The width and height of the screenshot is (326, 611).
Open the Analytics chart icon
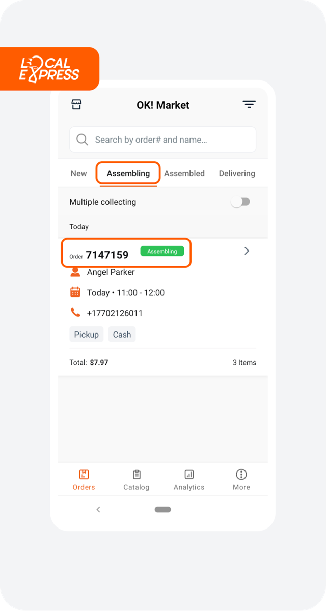[x=189, y=475]
